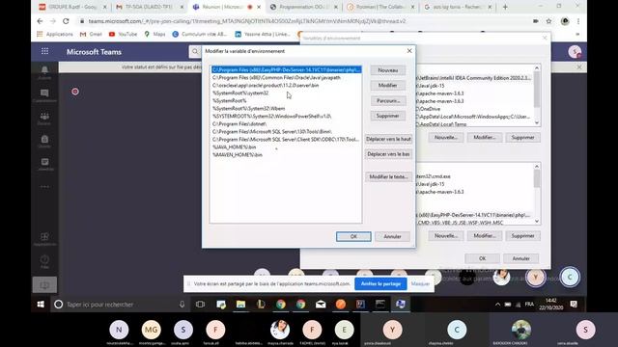Click Nouveau button in edit variable dialog
618x347 pixels.
click(388, 70)
